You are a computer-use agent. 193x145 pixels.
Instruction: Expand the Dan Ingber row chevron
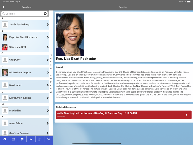click(x=47, y=85)
